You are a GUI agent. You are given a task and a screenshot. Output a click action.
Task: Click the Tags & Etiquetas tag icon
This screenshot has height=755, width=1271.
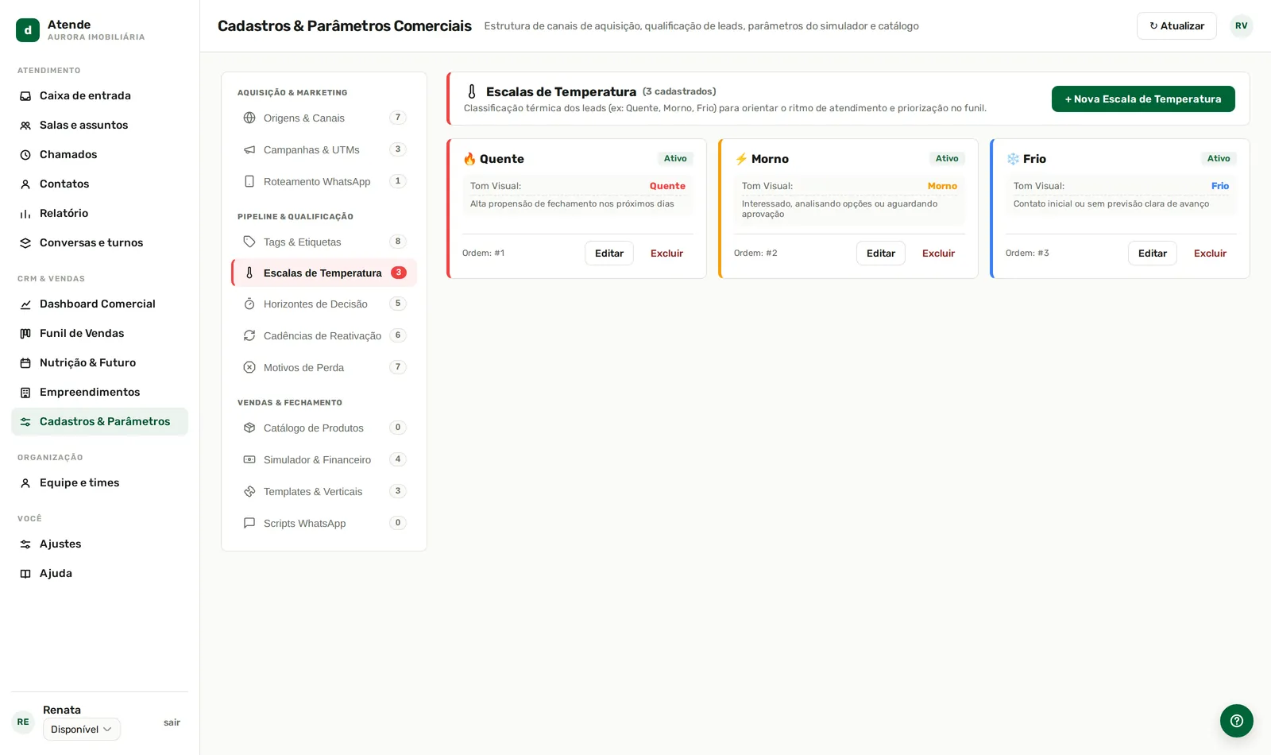(x=249, y=242)
